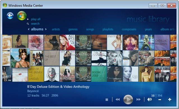Open the Ricky Martin album cover
Screen dimensions: 179x109
click(52, 43)
